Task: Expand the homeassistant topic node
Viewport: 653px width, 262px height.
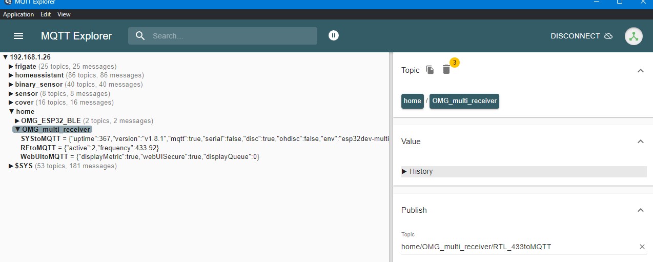Action: click(11, 75)
